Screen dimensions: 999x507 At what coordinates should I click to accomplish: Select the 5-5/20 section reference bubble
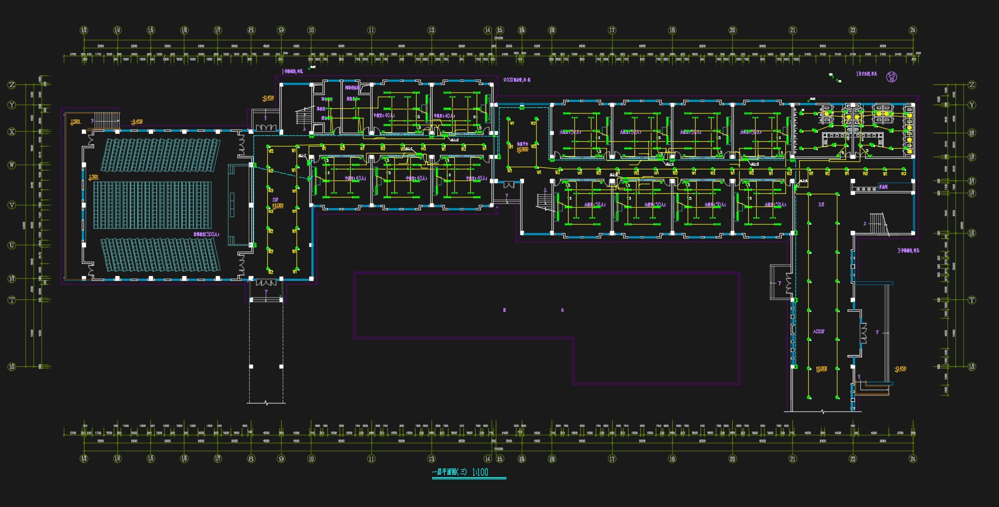coord(892,78)
